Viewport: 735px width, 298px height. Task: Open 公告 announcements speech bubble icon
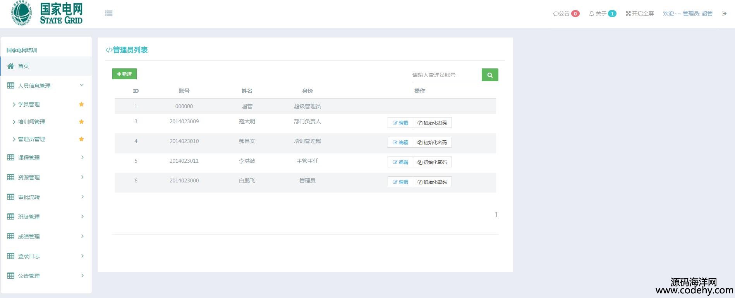556,14
